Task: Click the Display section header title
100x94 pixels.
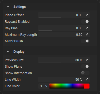Action: pos(19,52)
